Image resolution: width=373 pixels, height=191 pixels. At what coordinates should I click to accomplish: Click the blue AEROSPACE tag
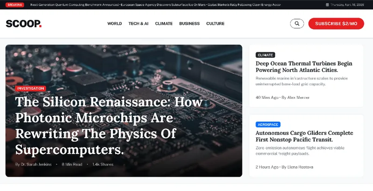[268, 124]
